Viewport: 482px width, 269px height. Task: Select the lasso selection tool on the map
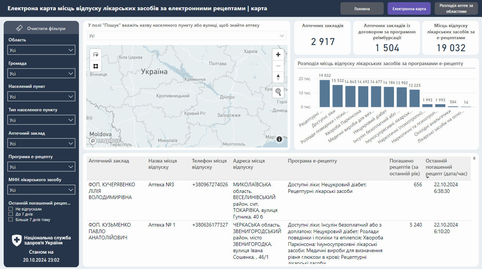coord(95,54)
